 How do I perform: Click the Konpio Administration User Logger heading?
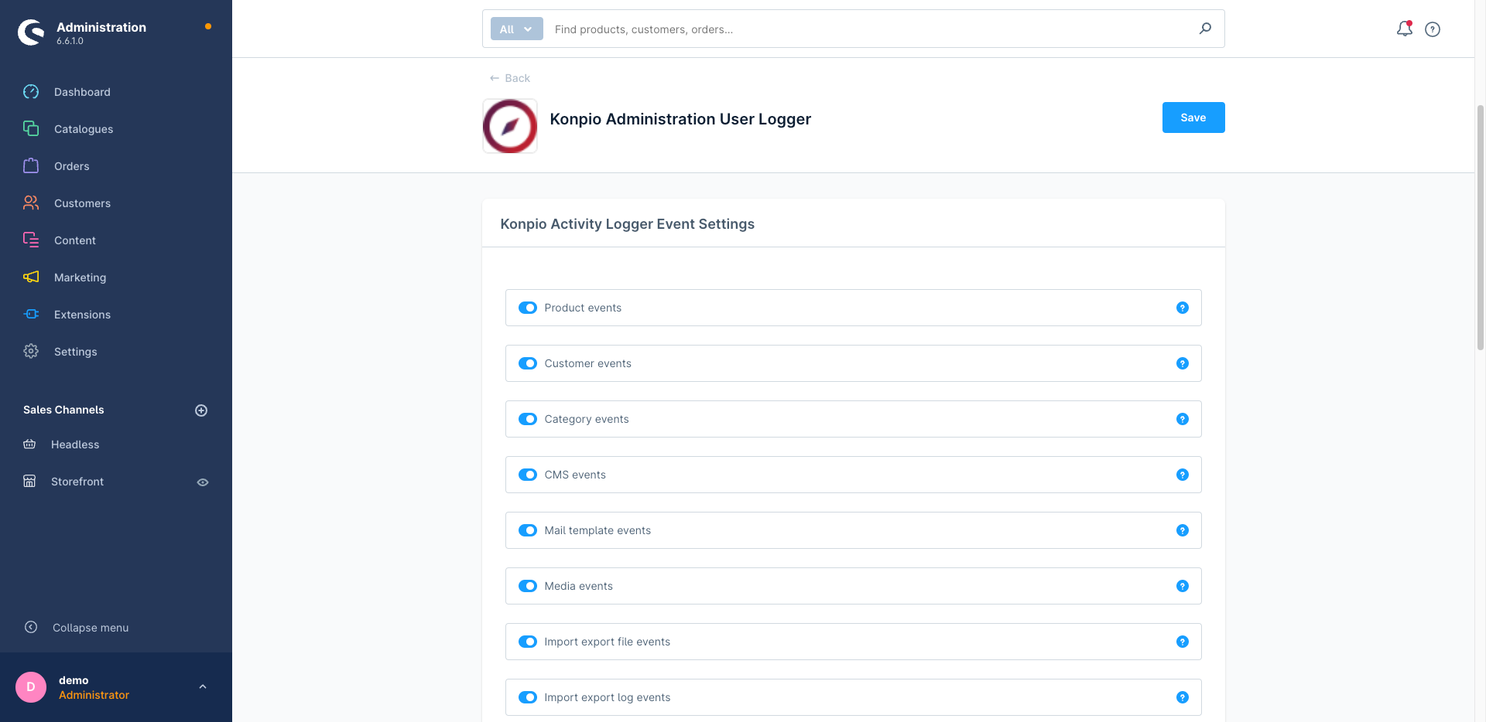pos(680,119)
